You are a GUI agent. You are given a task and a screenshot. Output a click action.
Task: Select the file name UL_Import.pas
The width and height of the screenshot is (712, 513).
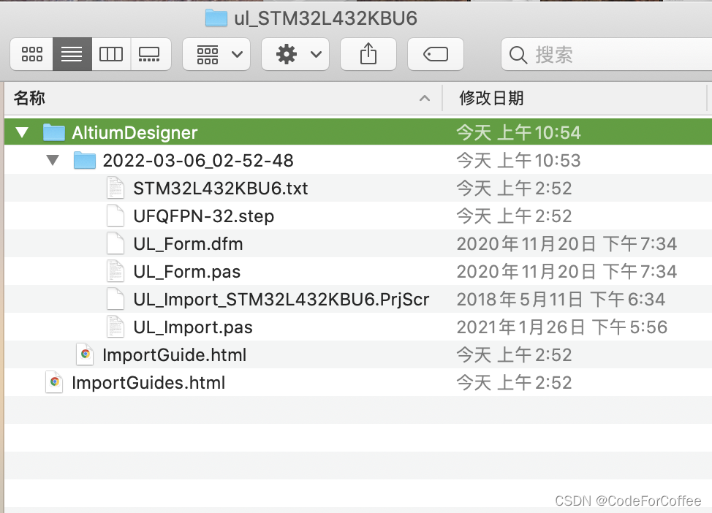point(193,327)
